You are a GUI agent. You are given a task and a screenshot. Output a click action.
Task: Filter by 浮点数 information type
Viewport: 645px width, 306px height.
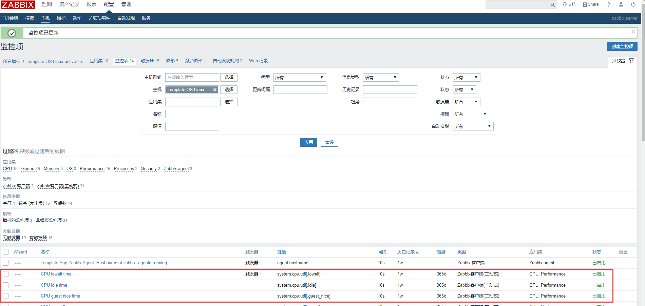(x=60, y=203)
